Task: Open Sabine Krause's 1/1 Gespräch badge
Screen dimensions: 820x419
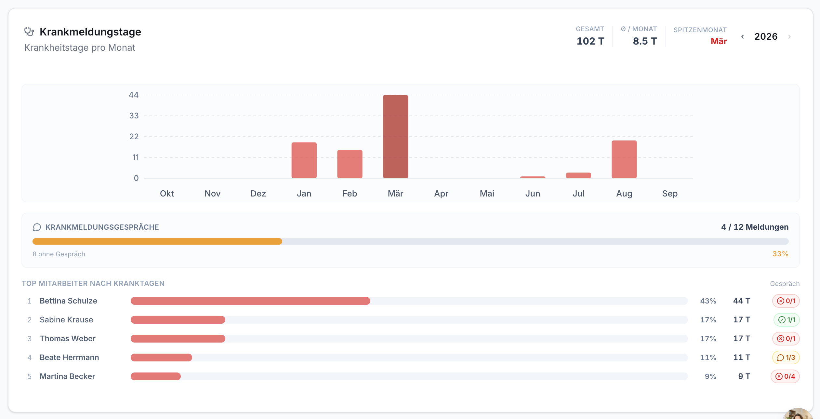Action: pyautogui.click(x=787, y=320)
